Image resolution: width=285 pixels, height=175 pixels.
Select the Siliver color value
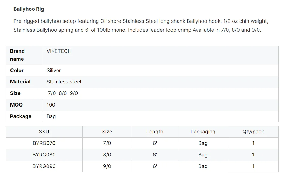pos(54,71)
